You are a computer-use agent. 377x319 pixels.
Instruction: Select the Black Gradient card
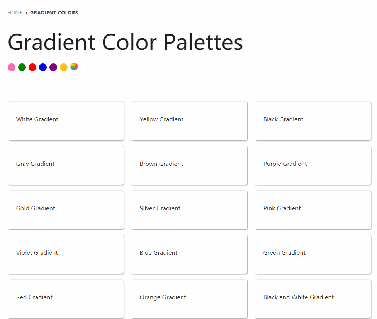click(x=313, y=121)
